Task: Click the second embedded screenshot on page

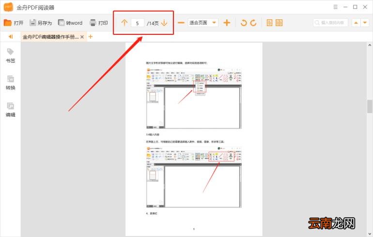Action: pyautogui.click(x=194, y=177)
